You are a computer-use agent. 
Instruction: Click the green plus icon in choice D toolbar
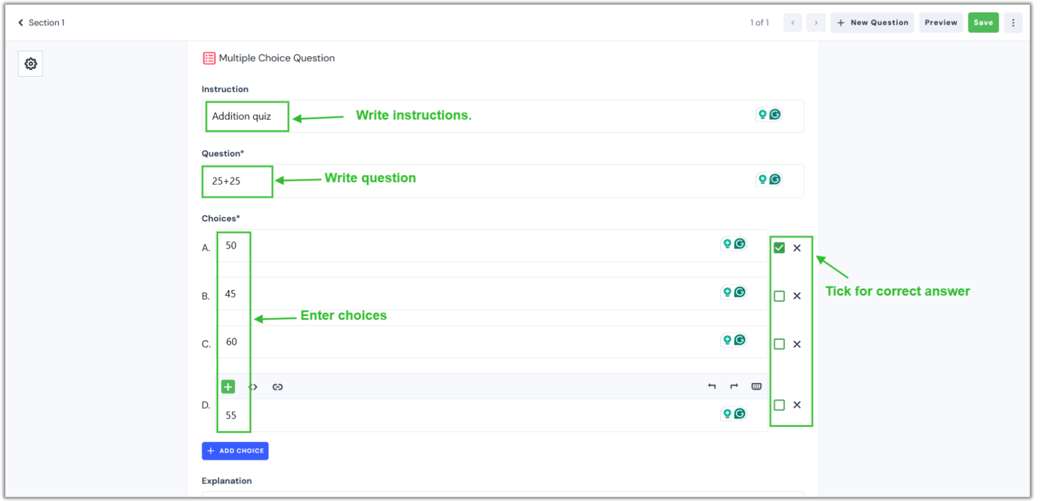tap(228, 386)
